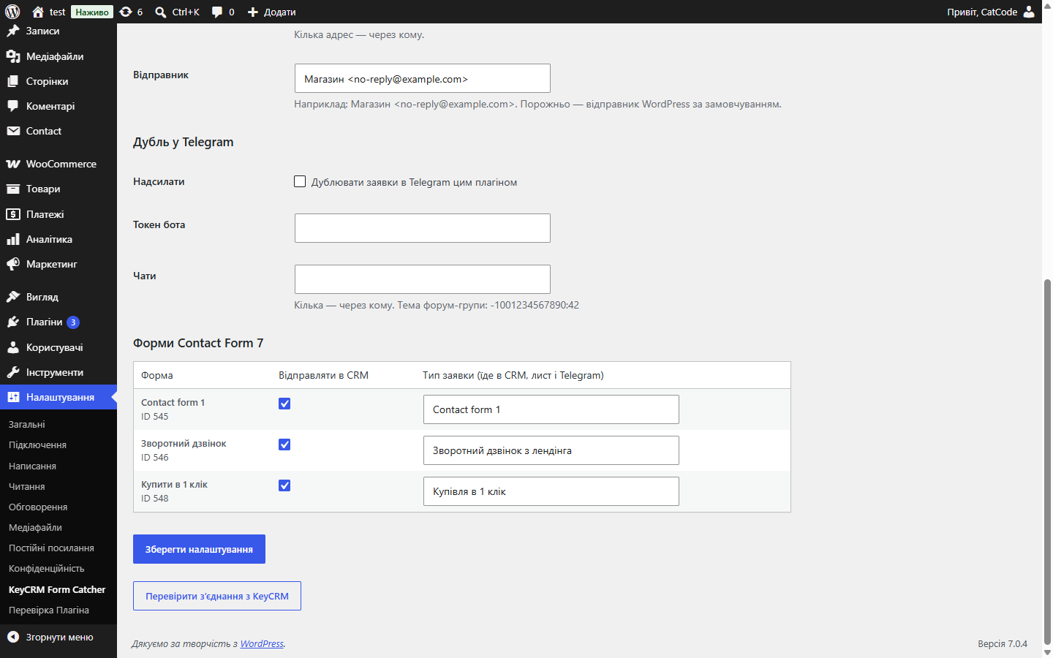Open the Привіт, CatCode account menu
The width and height of the screenshot is (1053, 658).
(x=991, y=12)
